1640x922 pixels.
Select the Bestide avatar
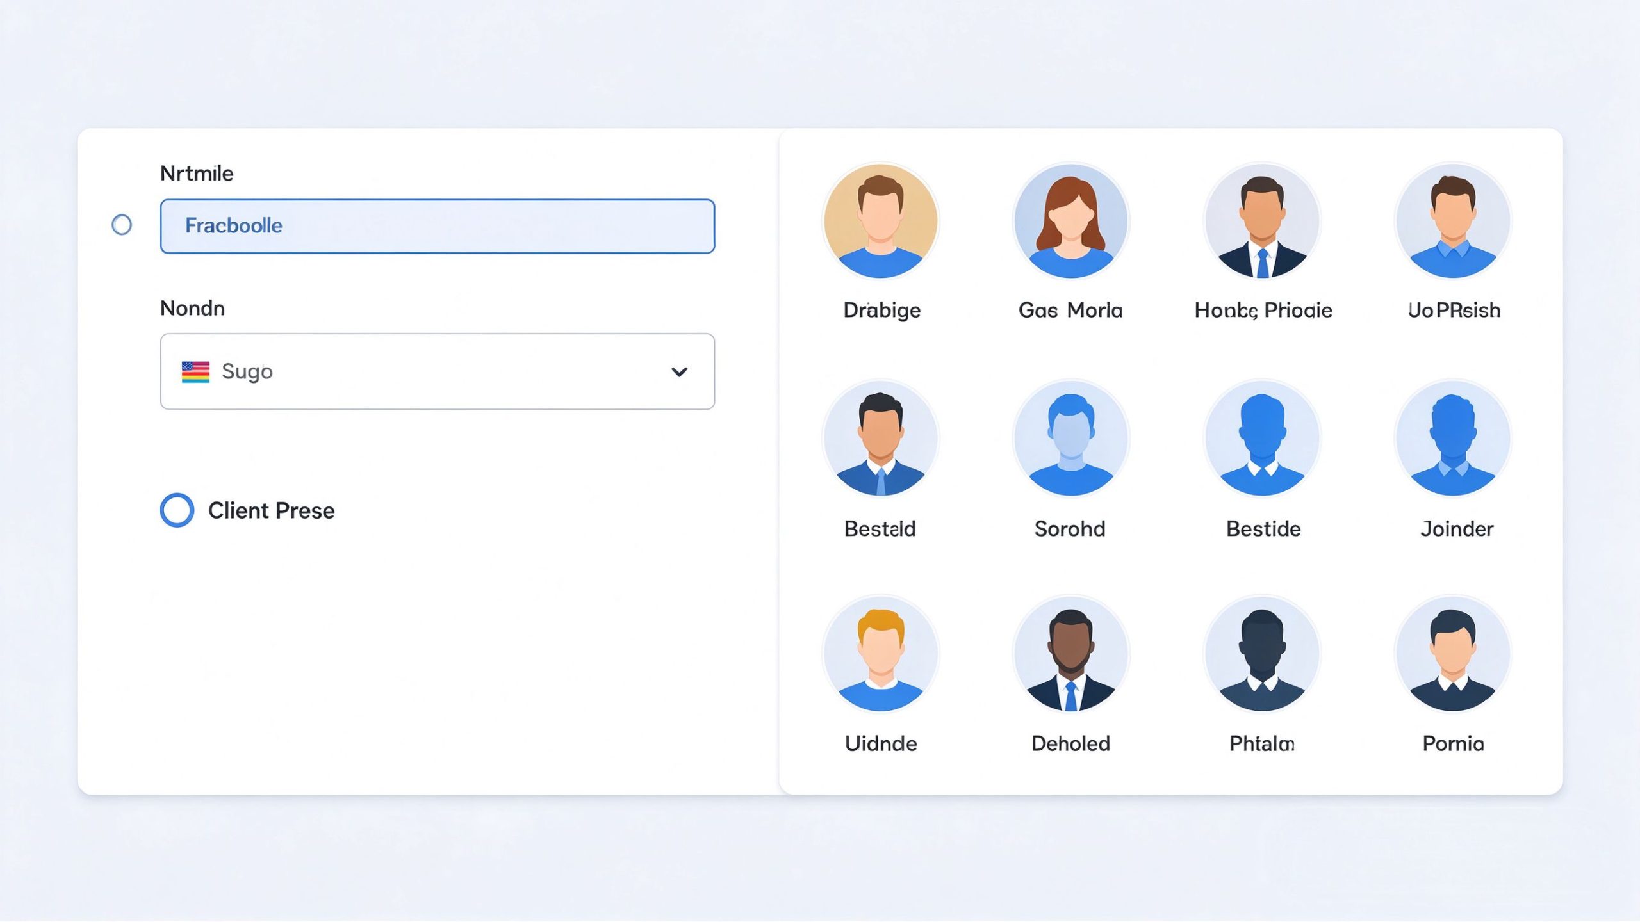tap(1262, 439)
